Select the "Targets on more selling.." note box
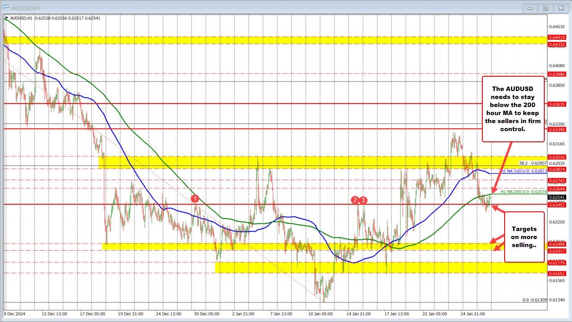 click(x=523, y=237)
